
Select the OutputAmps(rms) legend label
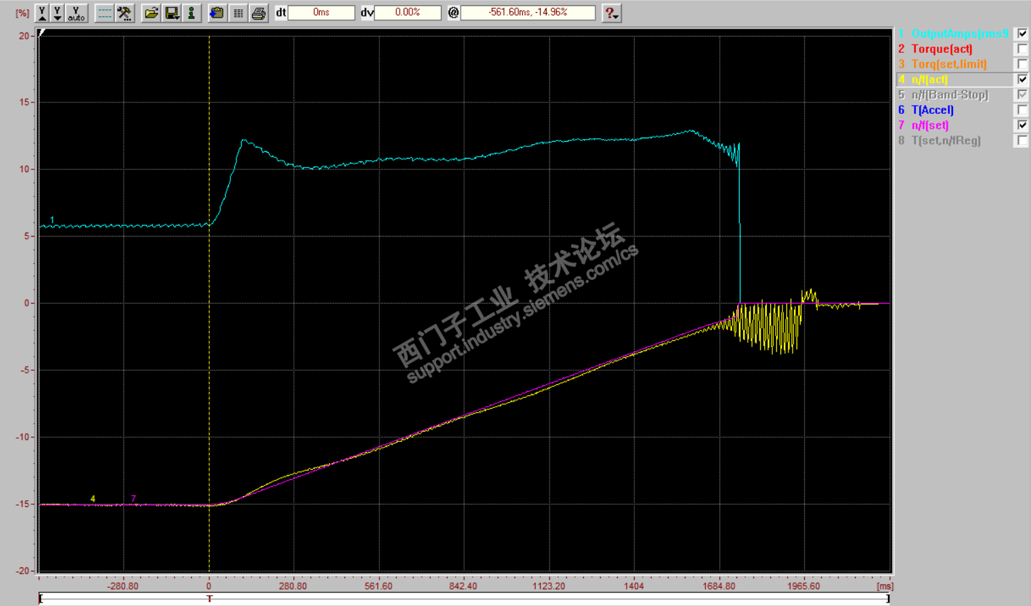960,34
